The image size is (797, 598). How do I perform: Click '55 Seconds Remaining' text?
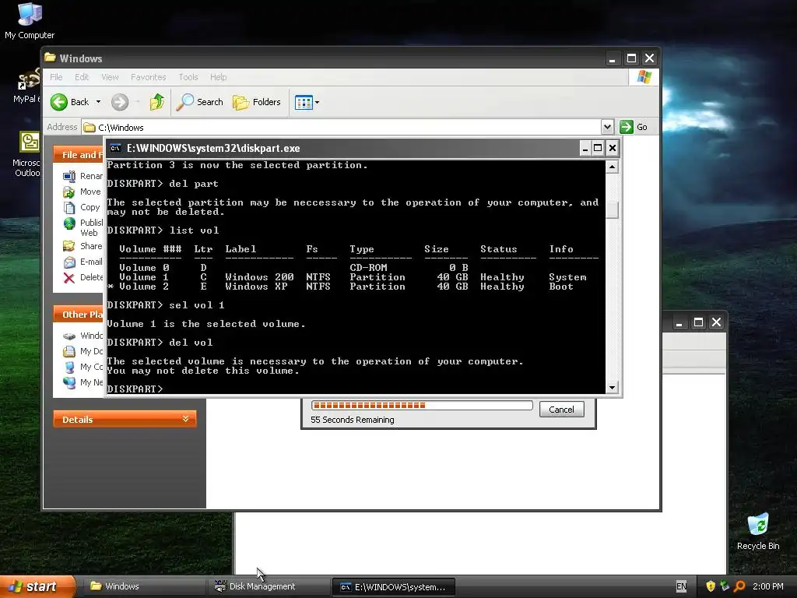(x=353, y=420)
